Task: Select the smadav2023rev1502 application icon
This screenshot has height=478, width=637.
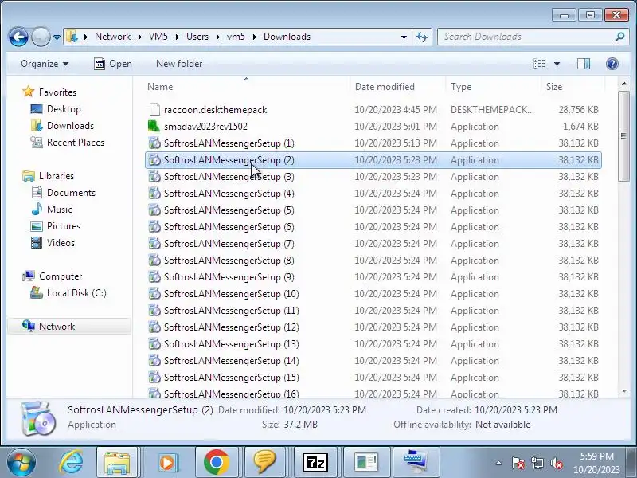Action: click(154, 126)
